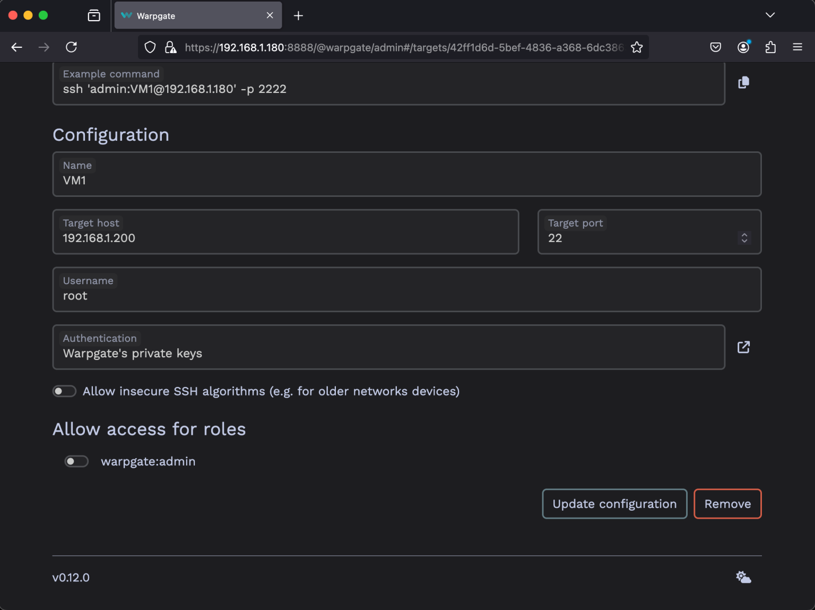Remove the VM1 target

(x=727, y=504)
